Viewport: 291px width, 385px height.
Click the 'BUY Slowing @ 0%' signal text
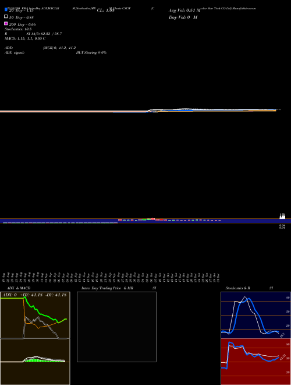click(x=91, y=52)
